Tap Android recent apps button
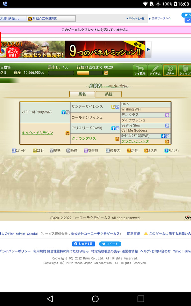The width and height of the screenshot is (191, 306). point(141,299)
